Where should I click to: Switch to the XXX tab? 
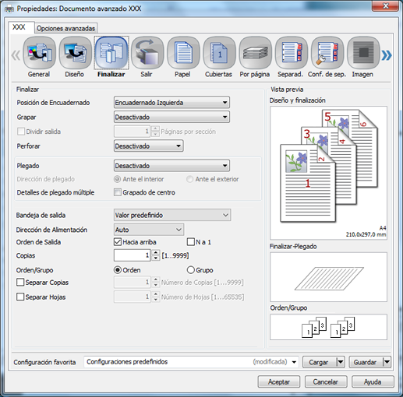pos(19,27)
